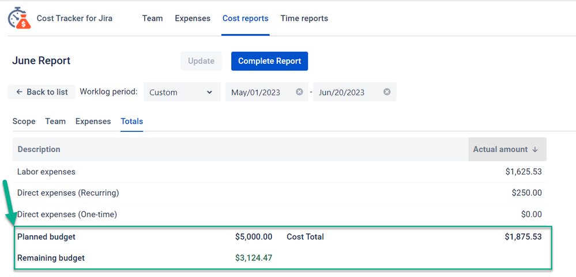This screenshot has height=277, width=576.
Task: Switch to the Scope tab
Action: [x=24, y=122]
